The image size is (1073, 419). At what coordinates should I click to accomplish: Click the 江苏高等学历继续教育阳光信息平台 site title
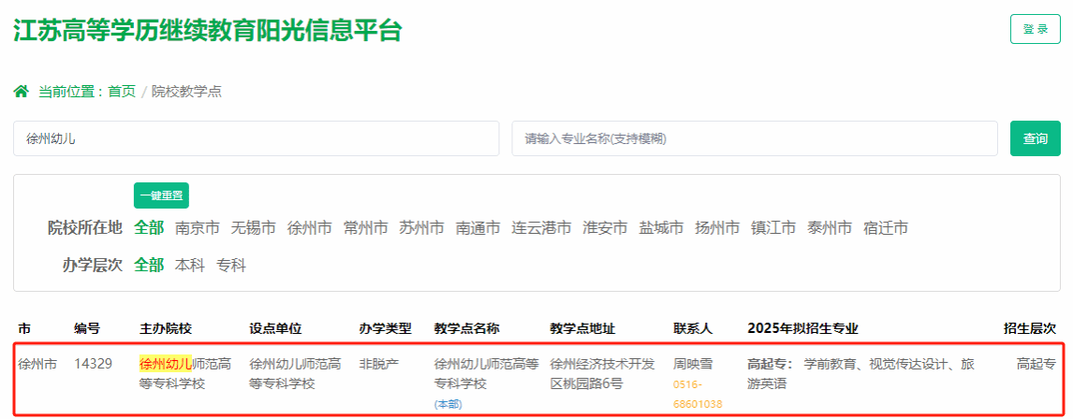pyautogui.click(x=207, y=30)
